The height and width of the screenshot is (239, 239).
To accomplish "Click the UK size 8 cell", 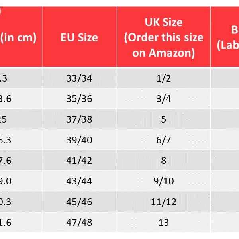I will (163, 161).
